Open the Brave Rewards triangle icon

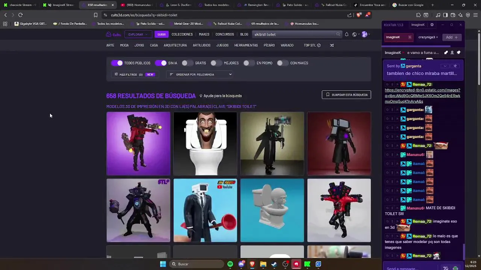point(368,15)
